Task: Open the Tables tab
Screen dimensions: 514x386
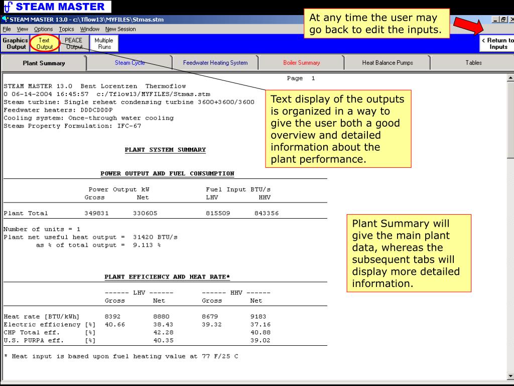Action: pyautogui.click(x=473, y=63)
